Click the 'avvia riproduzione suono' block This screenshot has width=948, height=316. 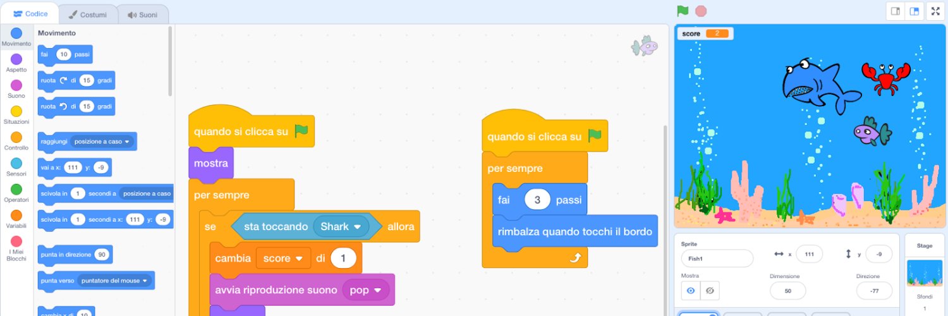coord(275,290)
